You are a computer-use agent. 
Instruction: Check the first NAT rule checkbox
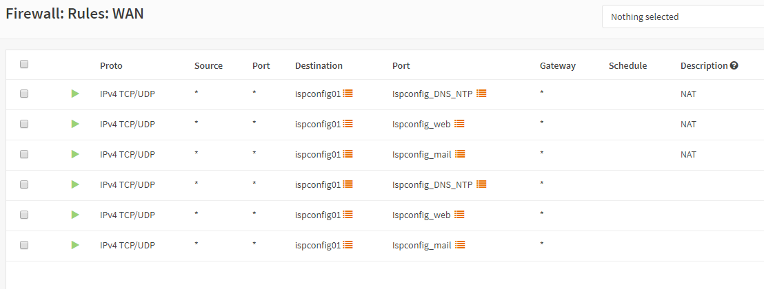click(x=24, y=94)
